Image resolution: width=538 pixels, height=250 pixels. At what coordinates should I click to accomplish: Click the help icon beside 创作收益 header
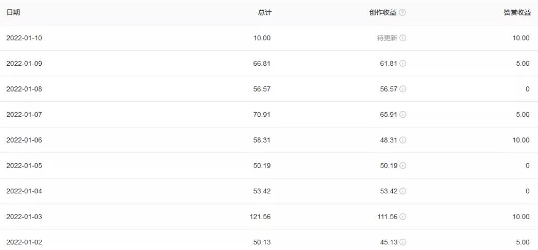click(402, 12)
